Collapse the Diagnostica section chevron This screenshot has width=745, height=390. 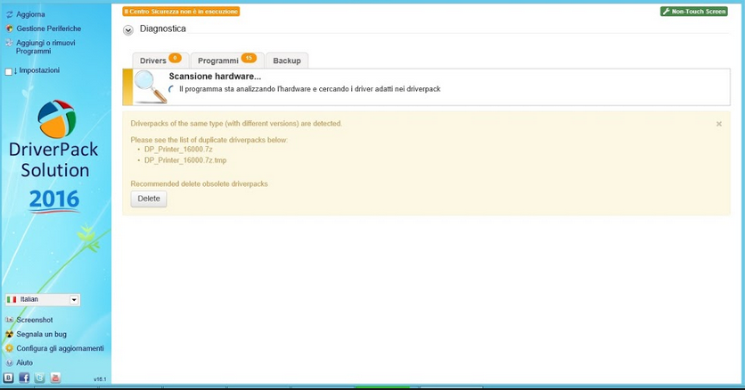click(128, 30)
